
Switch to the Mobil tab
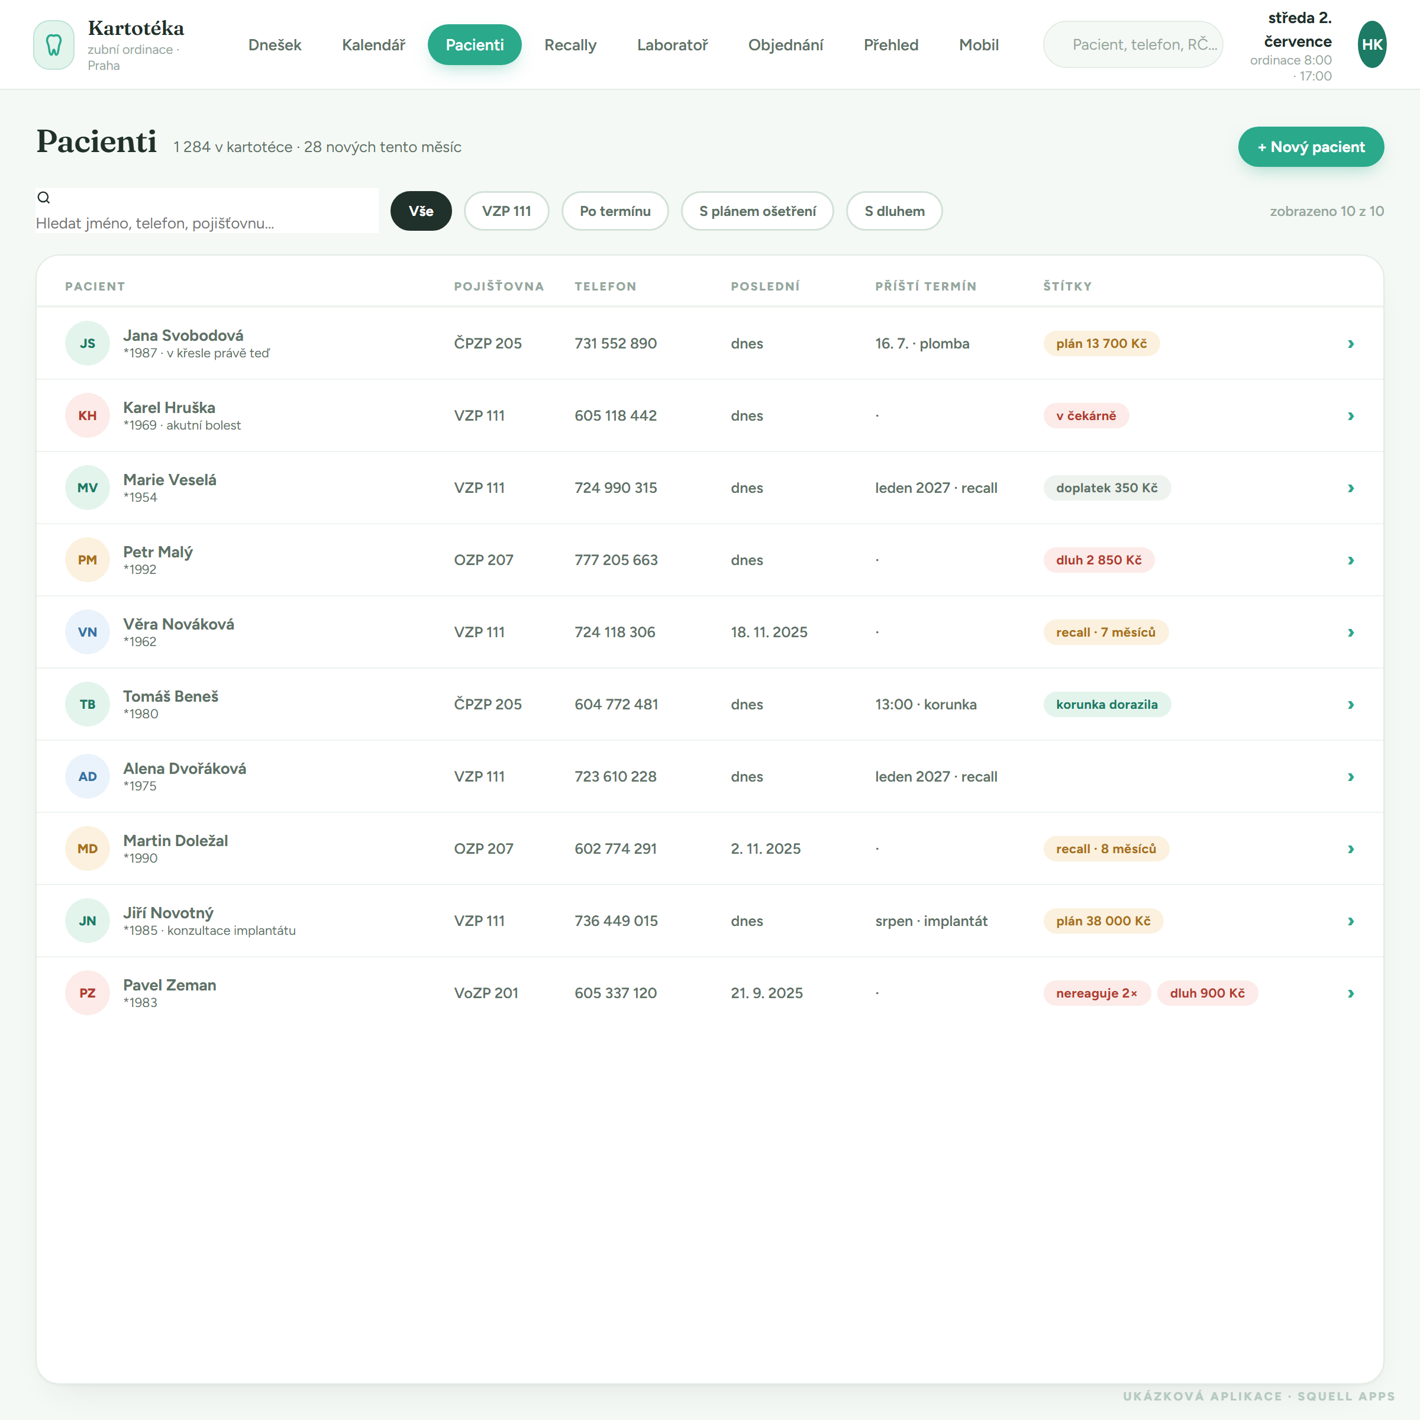pyautogui.click(x=978, y=45)
